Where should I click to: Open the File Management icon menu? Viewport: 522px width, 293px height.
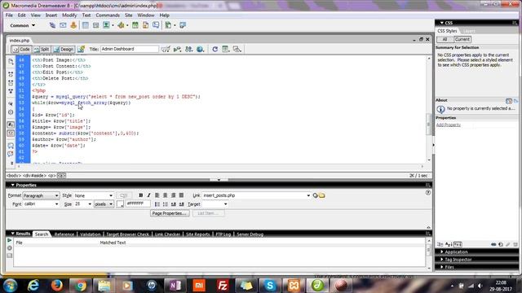pyautogui.click(x=189, y=49)
